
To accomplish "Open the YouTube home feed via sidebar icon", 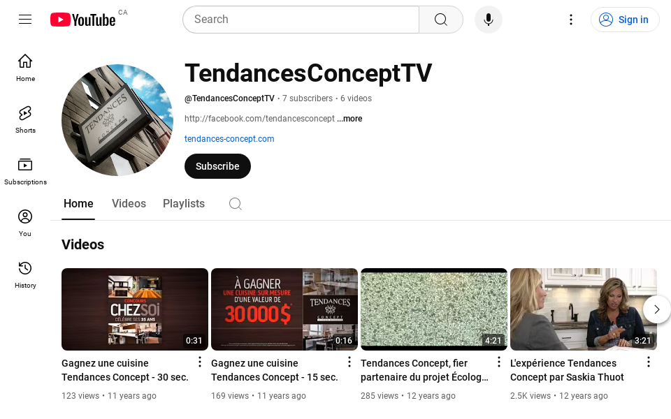I will [x=25, y=66].
